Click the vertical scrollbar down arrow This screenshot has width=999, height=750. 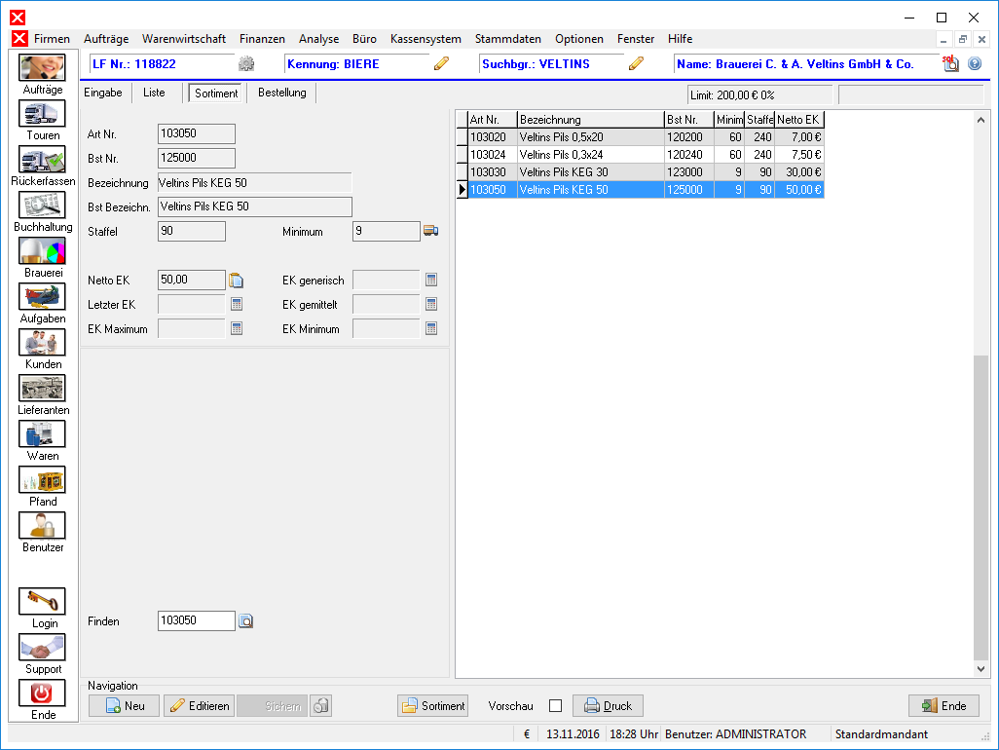[x=980, y=669]
